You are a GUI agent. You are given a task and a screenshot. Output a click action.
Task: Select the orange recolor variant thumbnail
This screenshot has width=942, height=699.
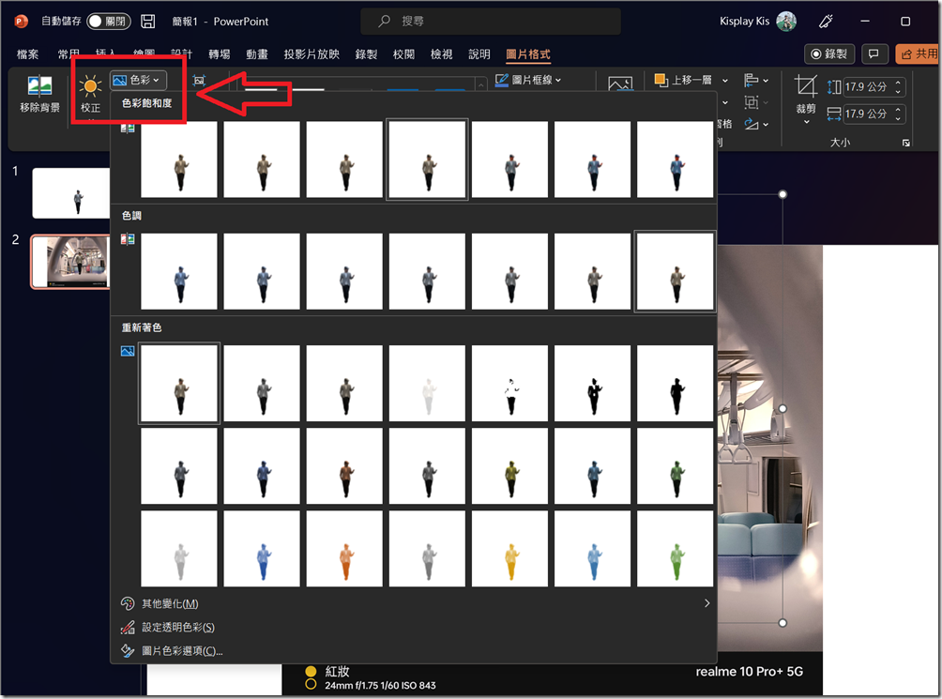point(344,548)
